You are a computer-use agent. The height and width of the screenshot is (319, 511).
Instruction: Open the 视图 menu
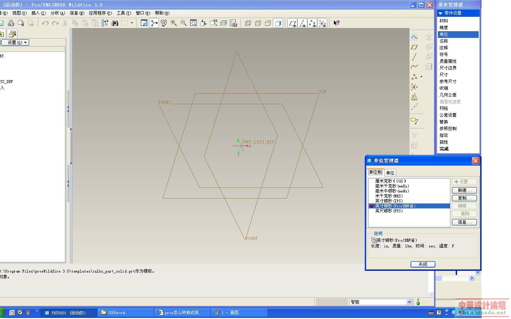[x=19, y=13]
